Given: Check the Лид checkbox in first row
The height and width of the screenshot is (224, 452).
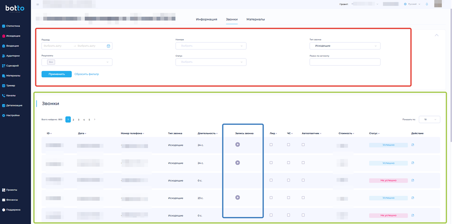Looking at the screenshot, I should (271, 145).
